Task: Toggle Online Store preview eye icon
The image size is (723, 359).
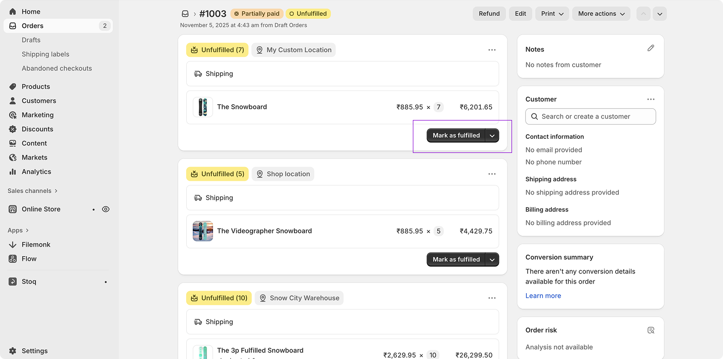Action: (x=105, y=209)
